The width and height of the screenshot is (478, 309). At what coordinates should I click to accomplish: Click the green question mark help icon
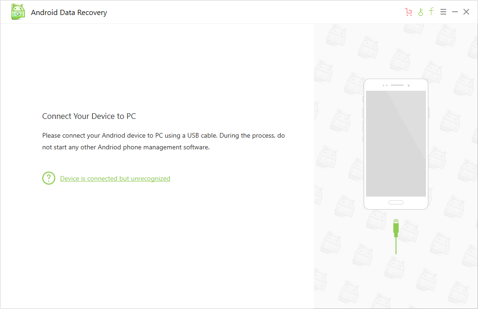pos(48,178)
